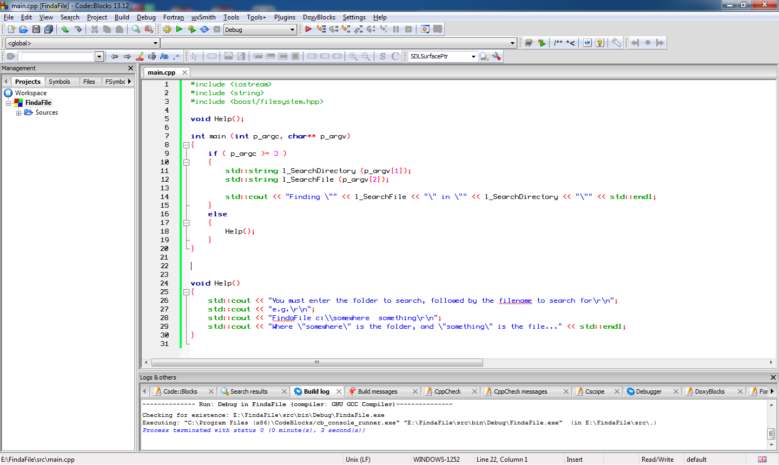Screen dimensions: 779x465
Task: Undo the last edit with the green arrow
Action: (x=65, y=29)
